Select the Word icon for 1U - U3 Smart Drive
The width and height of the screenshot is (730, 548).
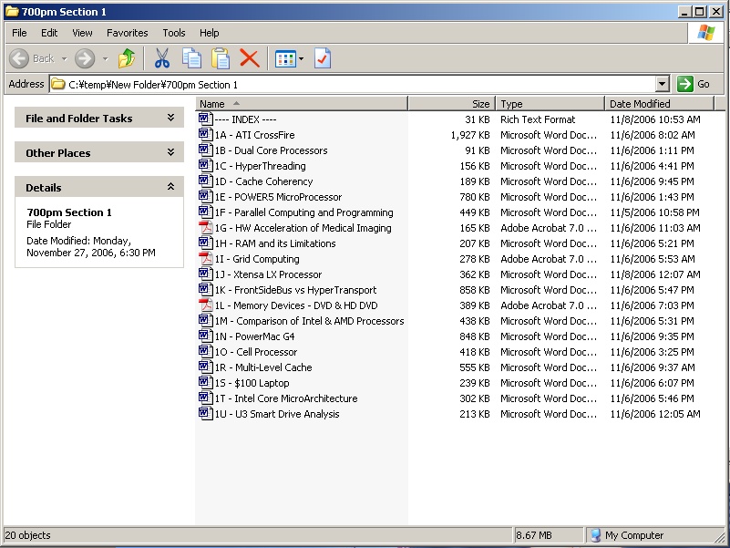click(x=205, y=414)
